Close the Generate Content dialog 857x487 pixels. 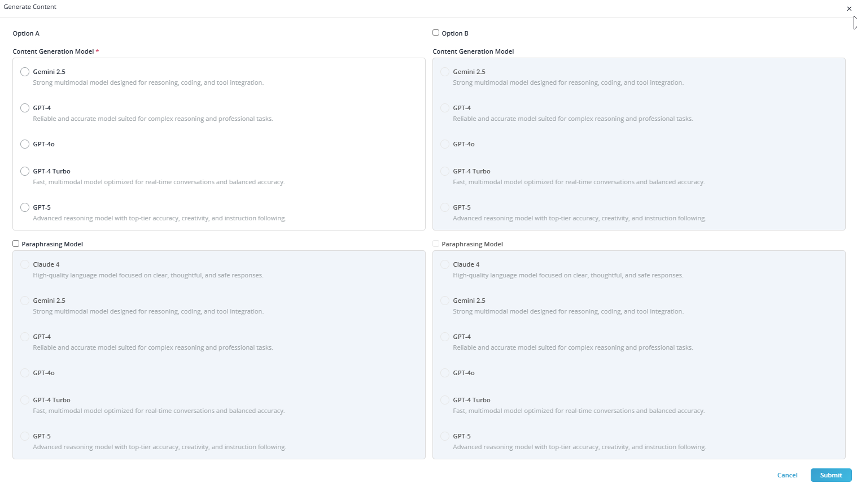tap(849, 8)
